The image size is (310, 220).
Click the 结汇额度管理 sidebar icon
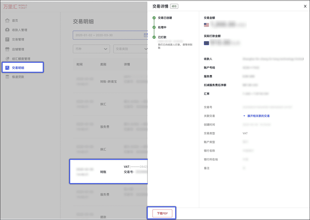[7, 59]
